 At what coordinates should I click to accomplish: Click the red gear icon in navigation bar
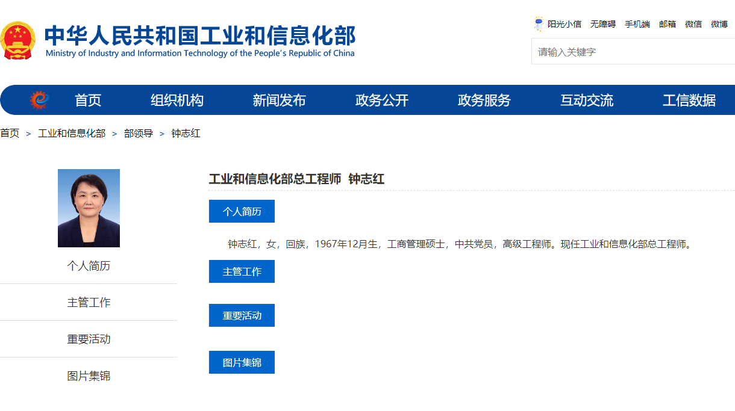point(39,100)
